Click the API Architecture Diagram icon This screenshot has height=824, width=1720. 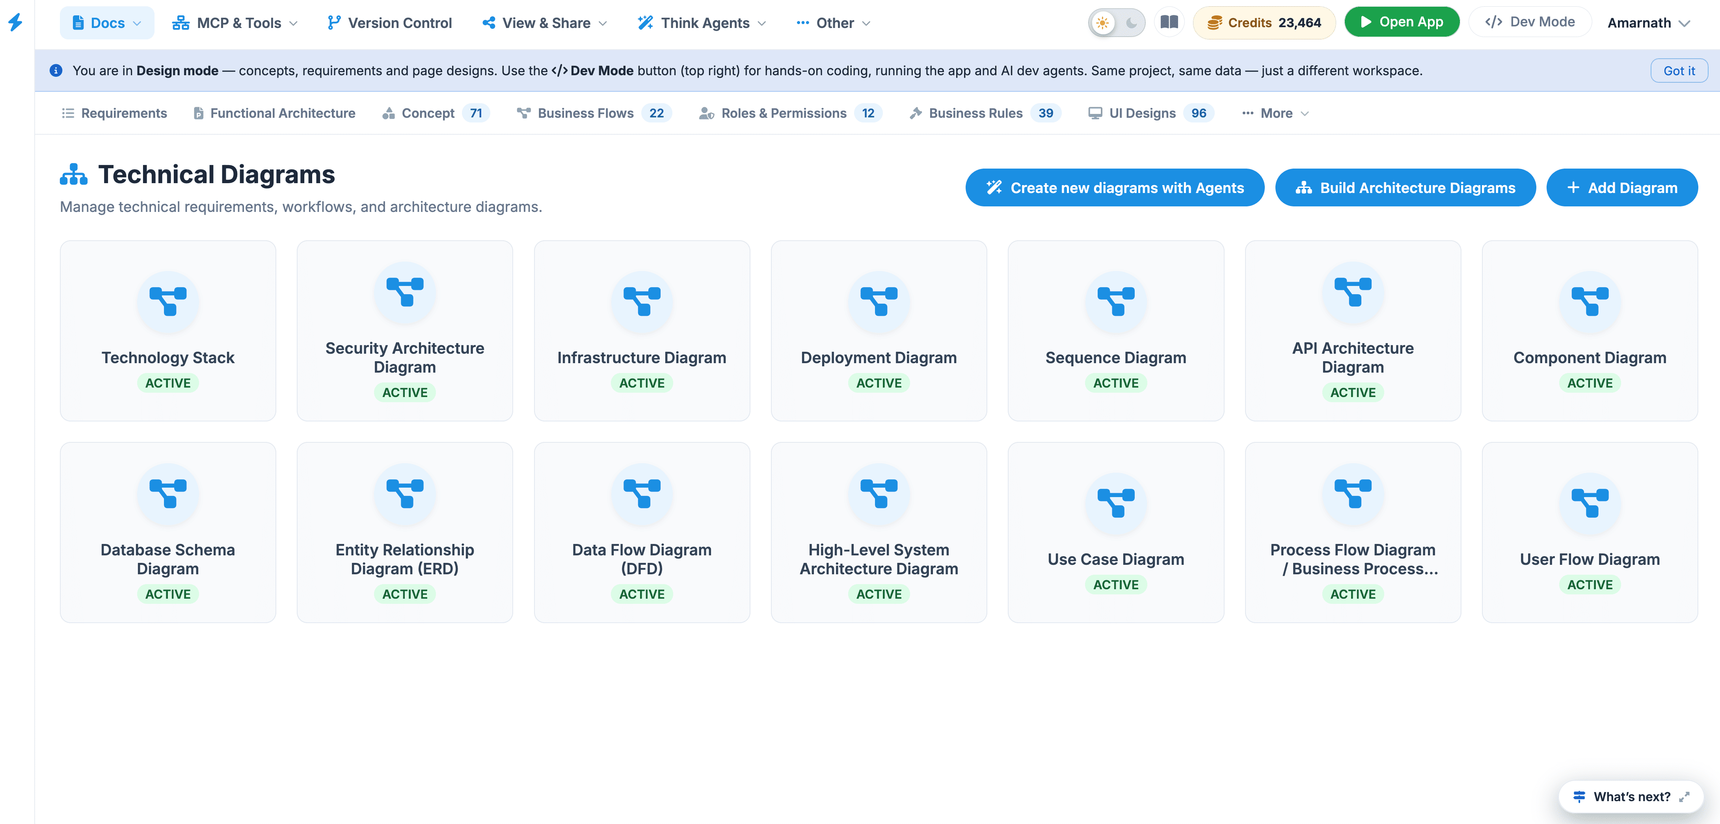pos(1353,292)
